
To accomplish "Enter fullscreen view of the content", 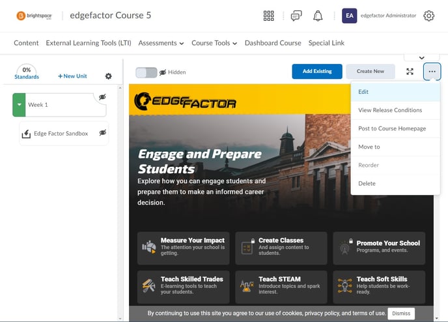I will (x=410, y=72).
